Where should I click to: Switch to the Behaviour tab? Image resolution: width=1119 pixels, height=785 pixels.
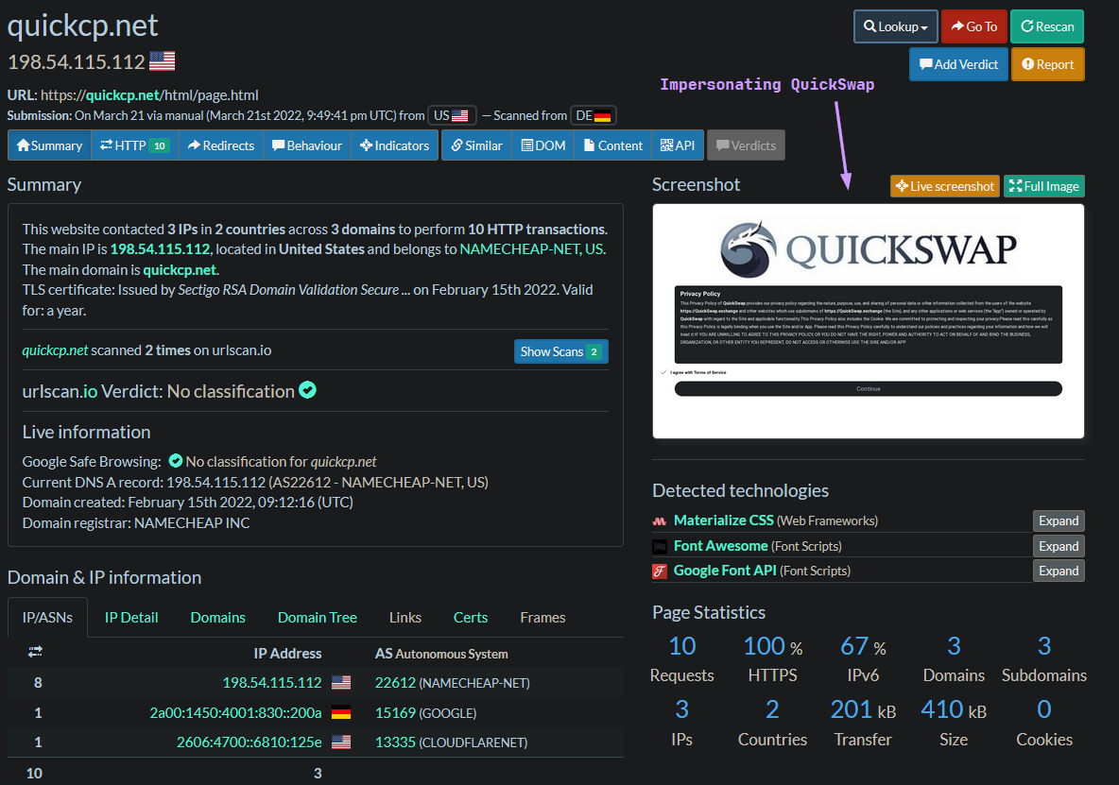(x=307, y=145)
